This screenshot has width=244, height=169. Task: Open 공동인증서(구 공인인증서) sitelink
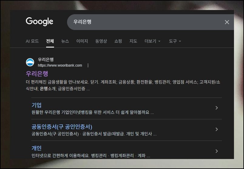[62, 127]
